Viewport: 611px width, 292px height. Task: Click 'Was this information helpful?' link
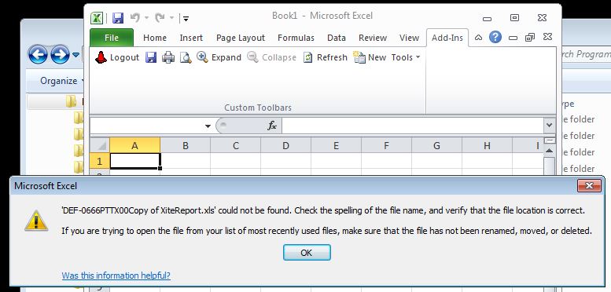tap(116, 276)
